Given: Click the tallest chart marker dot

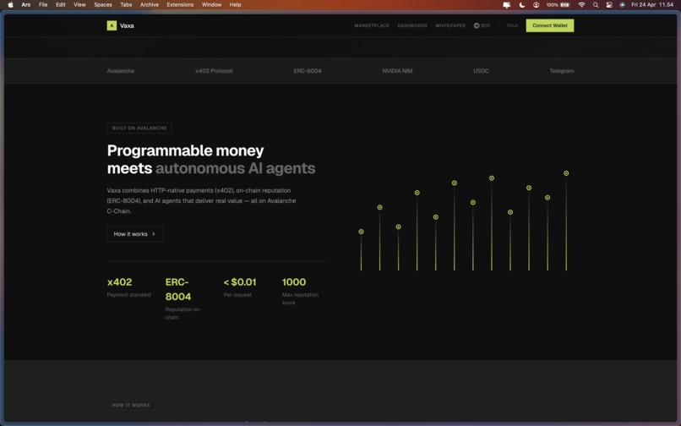Looking at the screenshot, I should point(566,173).
